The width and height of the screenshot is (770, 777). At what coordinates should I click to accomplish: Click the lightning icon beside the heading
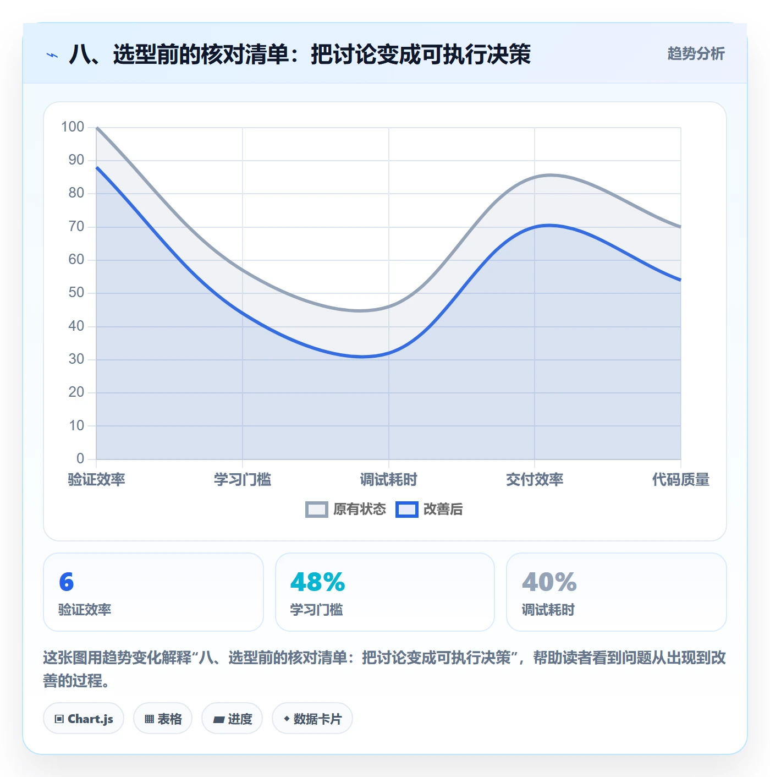point(52,55)
